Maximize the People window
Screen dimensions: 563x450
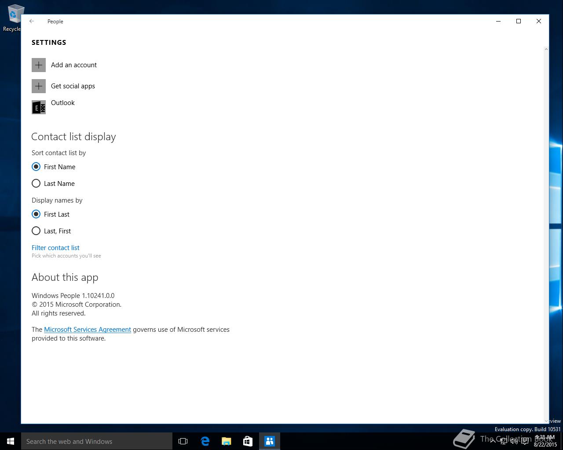pos(519,21)
